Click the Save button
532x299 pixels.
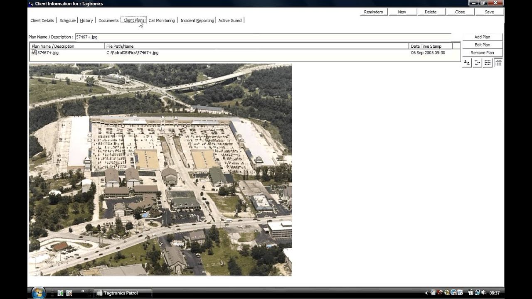(x=489, y=12)
